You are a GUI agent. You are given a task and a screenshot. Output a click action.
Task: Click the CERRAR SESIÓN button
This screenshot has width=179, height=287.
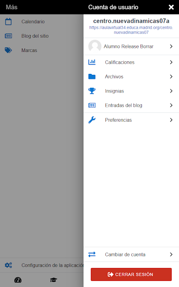click(x=131, y=274)
